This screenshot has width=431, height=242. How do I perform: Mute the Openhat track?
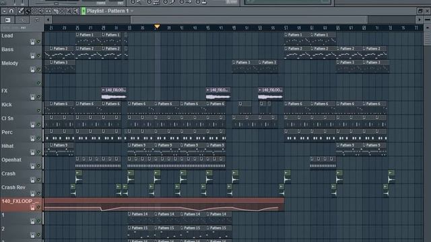click(x=39, y=166)
